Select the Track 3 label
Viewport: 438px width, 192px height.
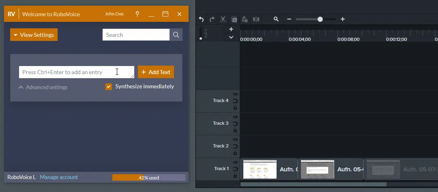221,123
